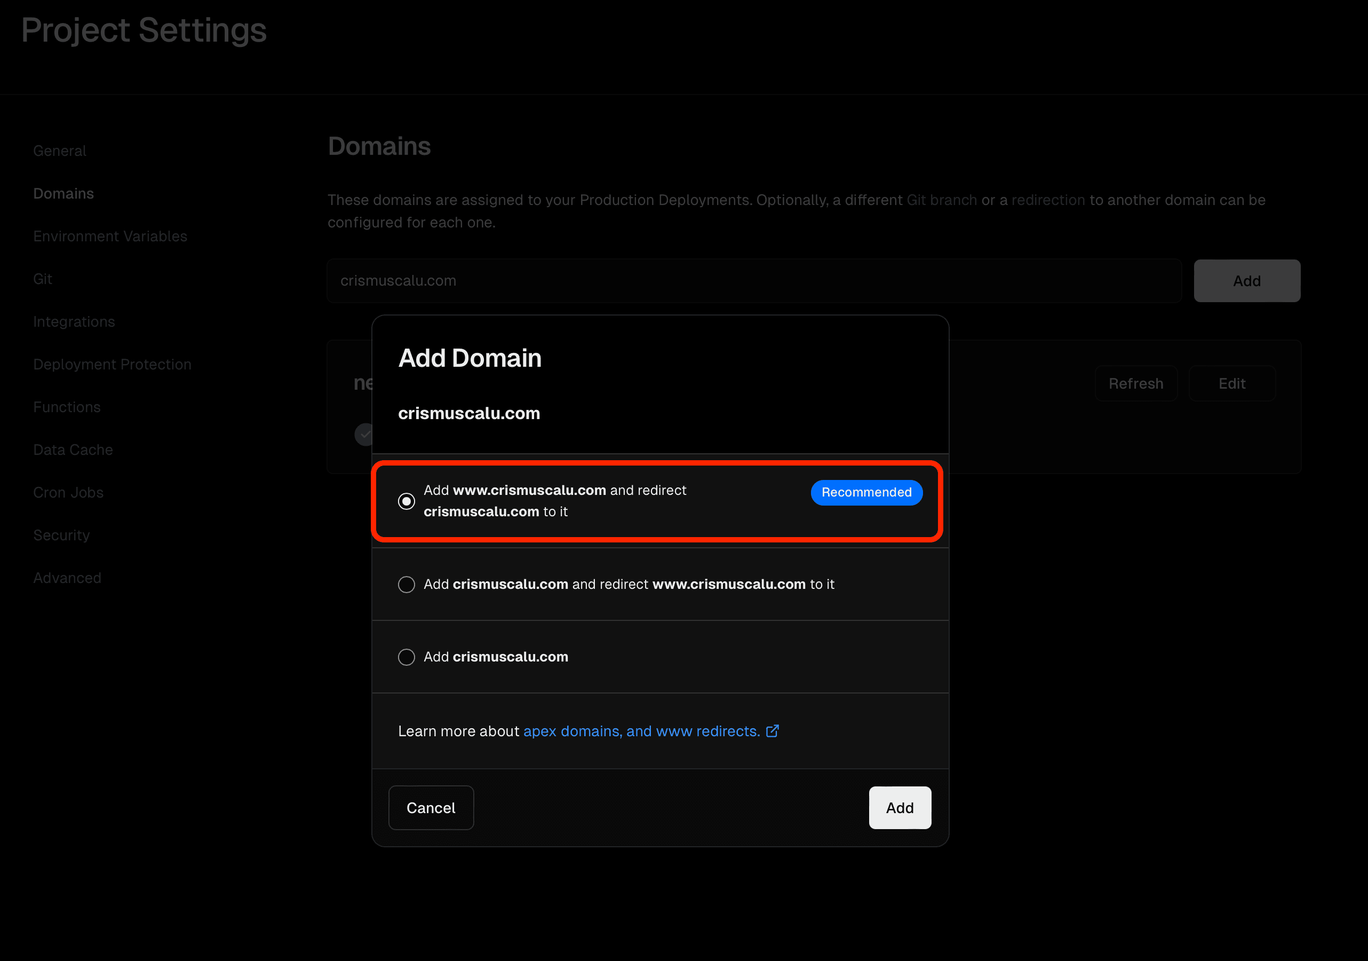Choose the Add crismuscalu.com only option
Viewport: 1368px width, 961px height.
click(x=407, y=657)
